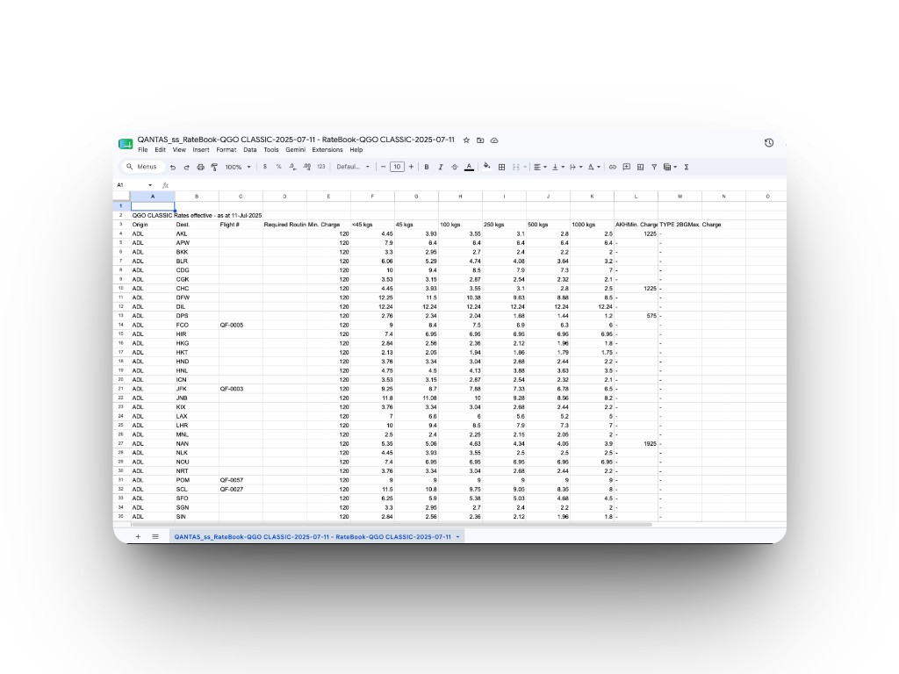Open the all sheets list
Image resolution: width=899 pixels, height=674 pixels.
(155, 536)
